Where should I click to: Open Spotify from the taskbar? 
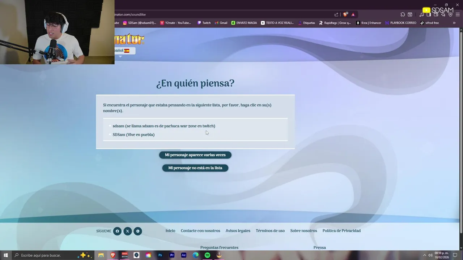click(207, 255)
